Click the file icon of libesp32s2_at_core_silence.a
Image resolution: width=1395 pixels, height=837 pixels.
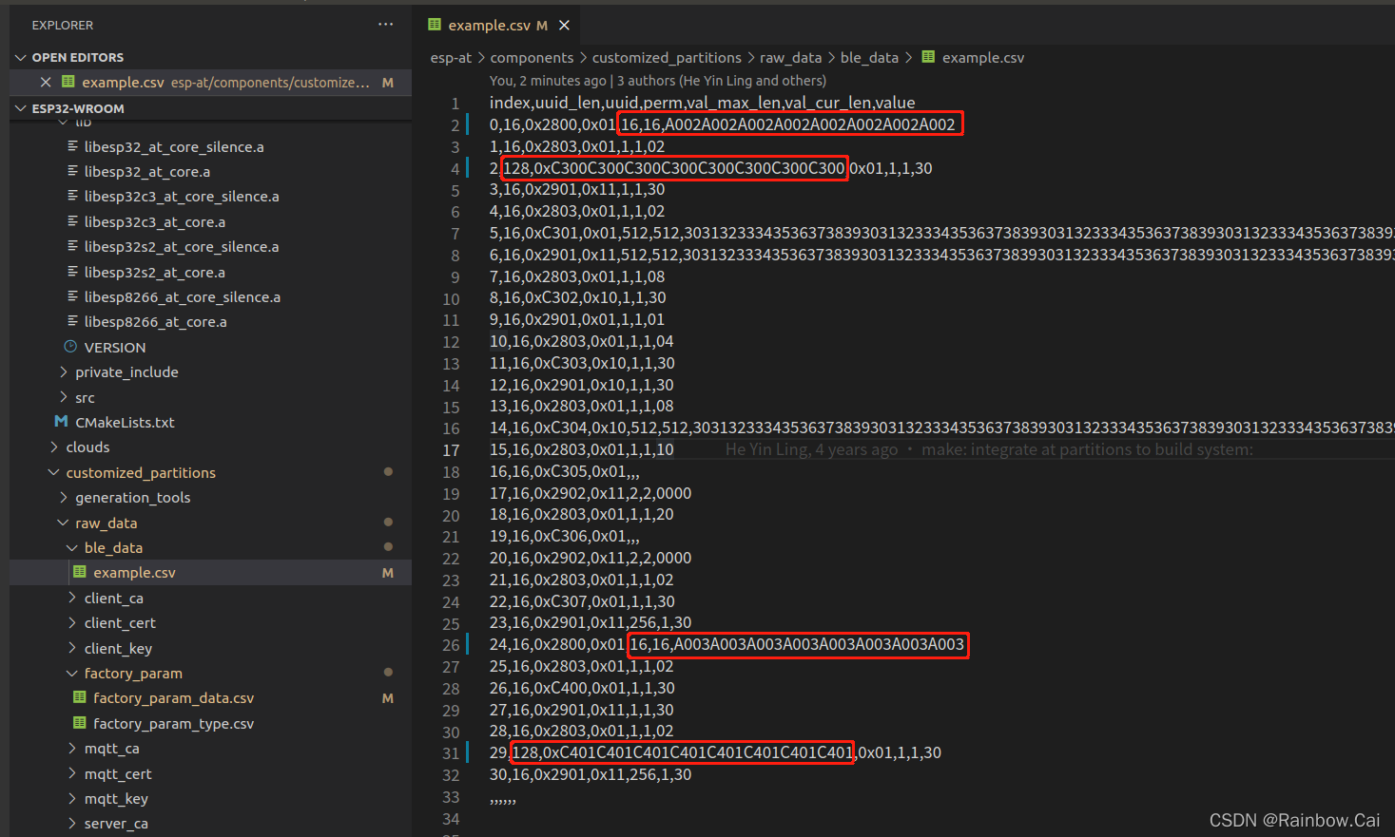point(73,246)
